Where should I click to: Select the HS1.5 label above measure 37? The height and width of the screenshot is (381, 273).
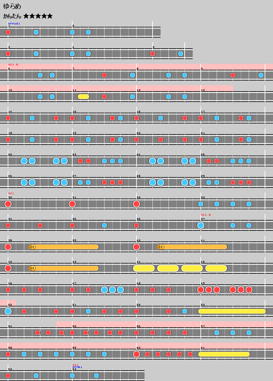point(206,215)
